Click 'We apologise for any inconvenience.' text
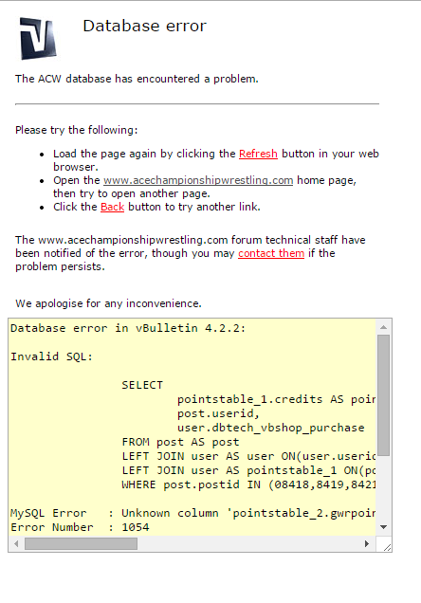 108,303
